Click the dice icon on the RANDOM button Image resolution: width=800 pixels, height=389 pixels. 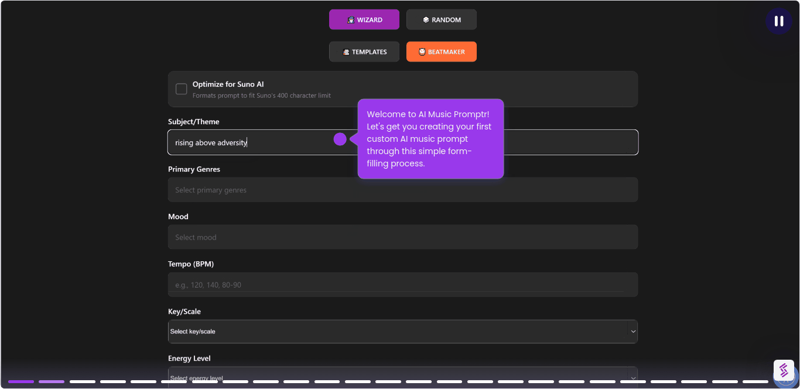(425, 19)
